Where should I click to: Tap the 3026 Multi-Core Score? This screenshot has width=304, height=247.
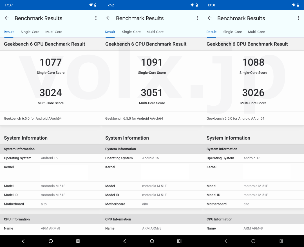253,93
